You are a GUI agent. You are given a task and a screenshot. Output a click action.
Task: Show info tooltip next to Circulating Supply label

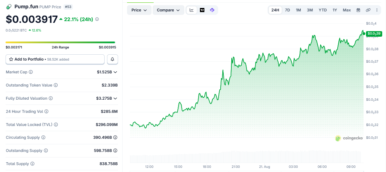43,137
